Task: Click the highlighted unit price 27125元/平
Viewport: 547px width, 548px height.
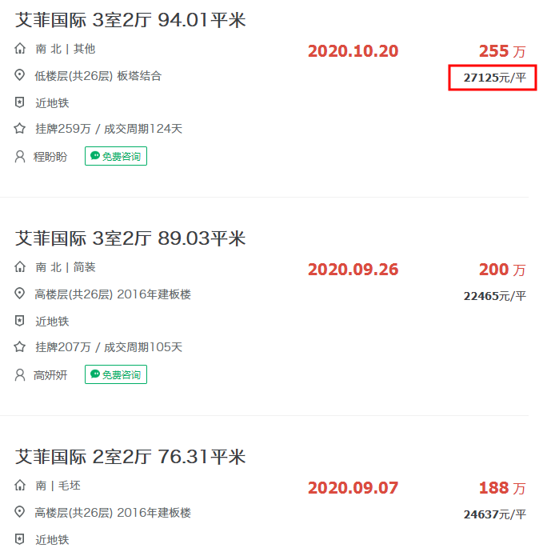Action: [x=494, y=78]
